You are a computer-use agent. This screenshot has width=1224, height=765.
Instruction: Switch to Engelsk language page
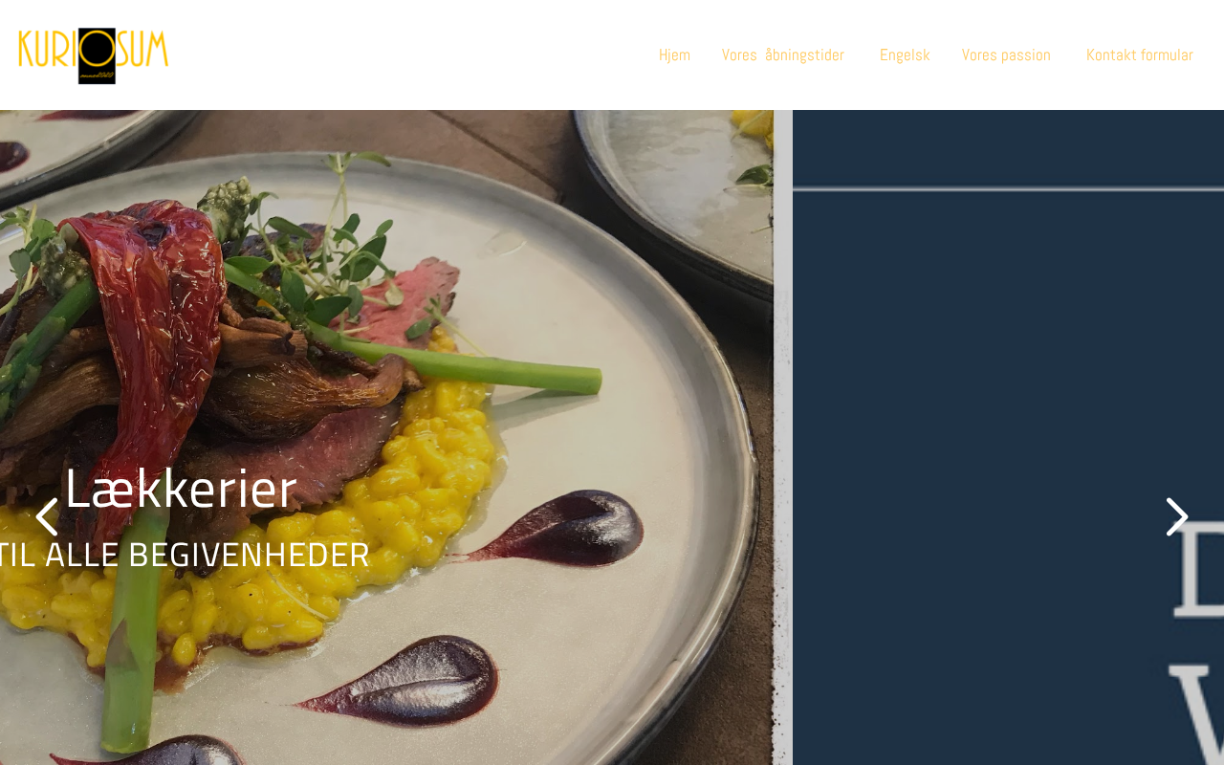point(905,55)
